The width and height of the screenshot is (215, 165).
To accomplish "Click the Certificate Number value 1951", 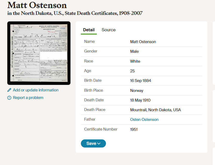I will [134, 129].
